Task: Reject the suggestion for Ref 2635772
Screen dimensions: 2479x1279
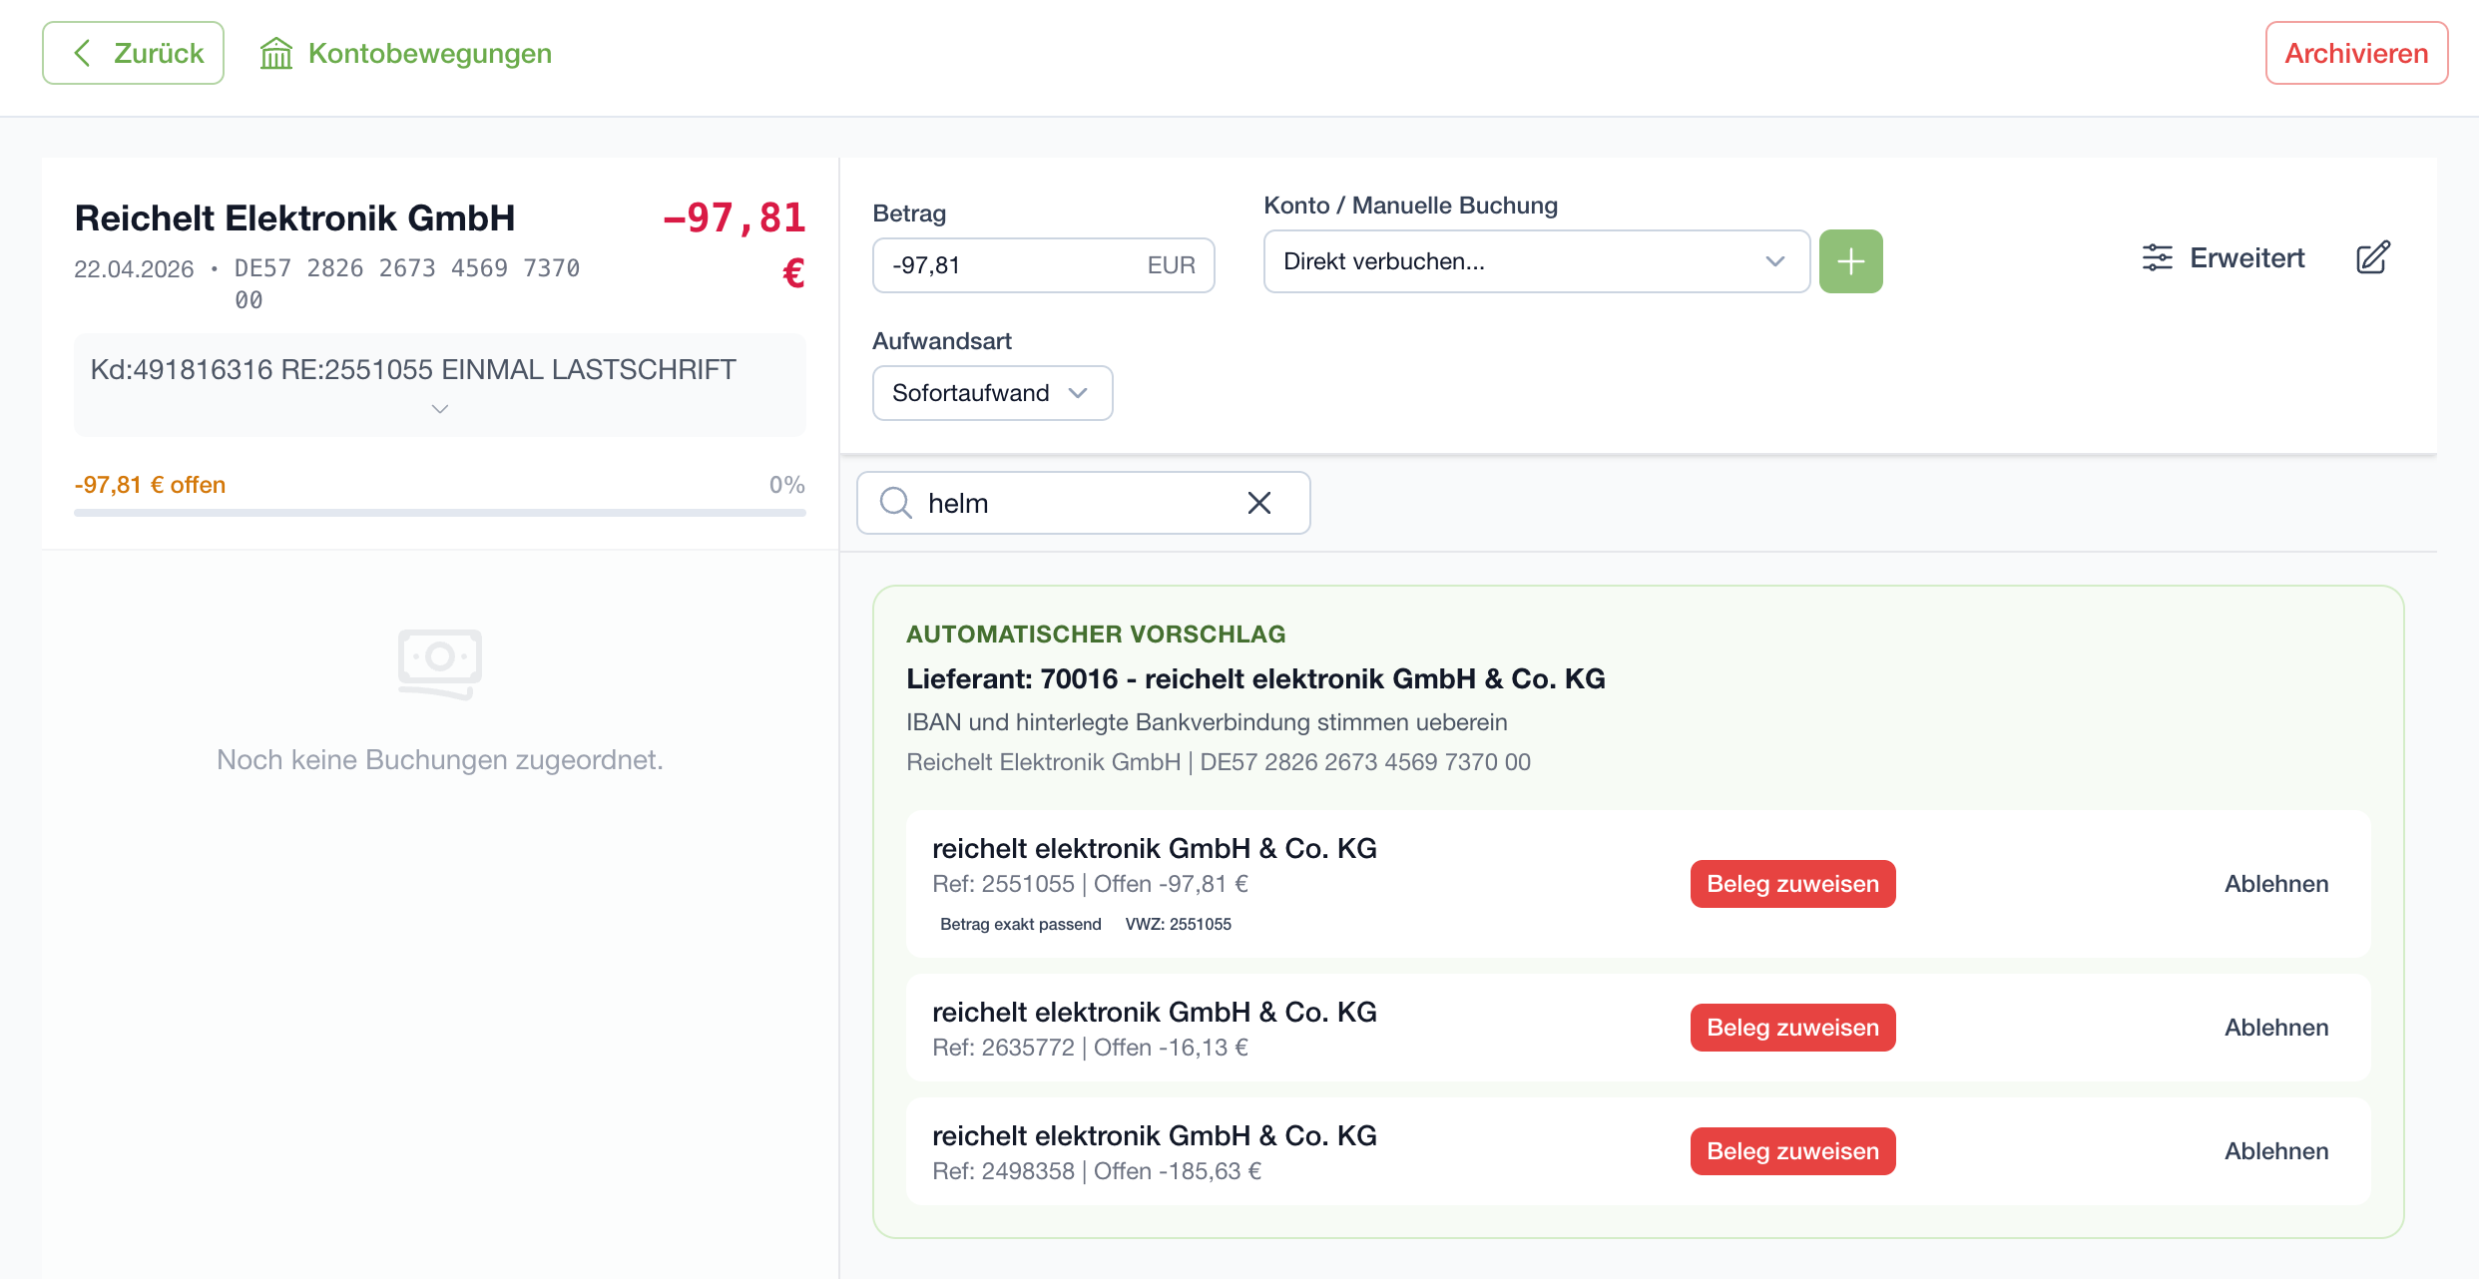Action: click(2276, 1028)
